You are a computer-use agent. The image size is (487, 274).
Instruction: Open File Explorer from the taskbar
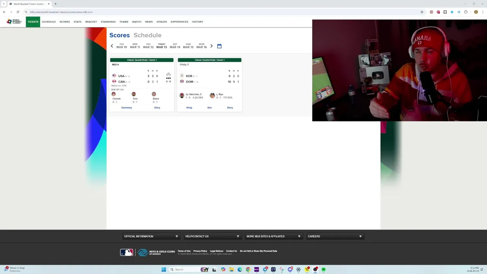point(231,269)
